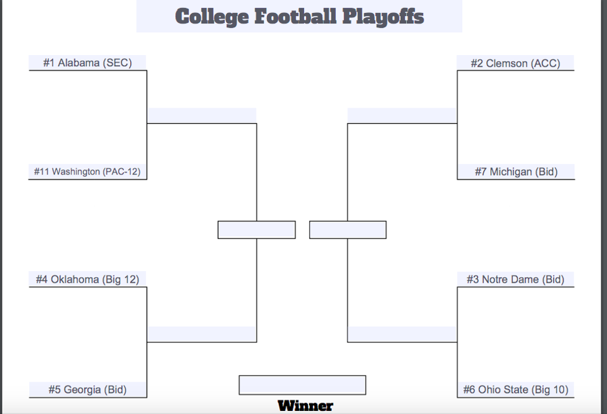
Task: Click the #4 Oklahoma (Big 12) entry
Action: (x=87, y=279)
